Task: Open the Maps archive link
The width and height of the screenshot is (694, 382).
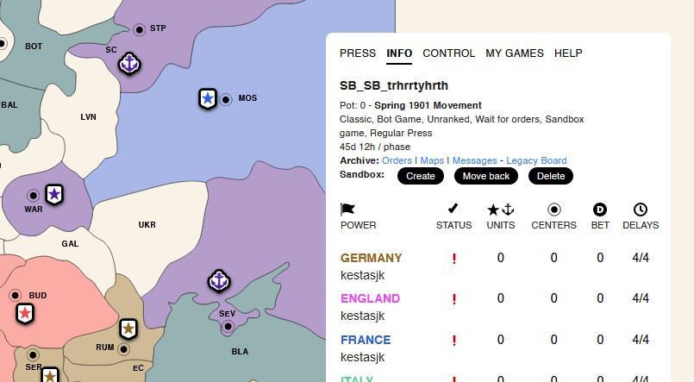Action: pyautogui.click(x=432, y=160)
